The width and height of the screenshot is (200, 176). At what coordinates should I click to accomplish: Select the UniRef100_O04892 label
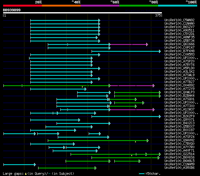(x=179, y=86)
